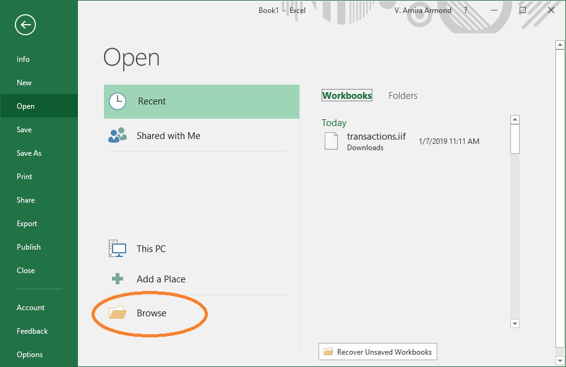Click the Browse folder icon
Viewport: 566px width, 367px height.
(118, 313)
